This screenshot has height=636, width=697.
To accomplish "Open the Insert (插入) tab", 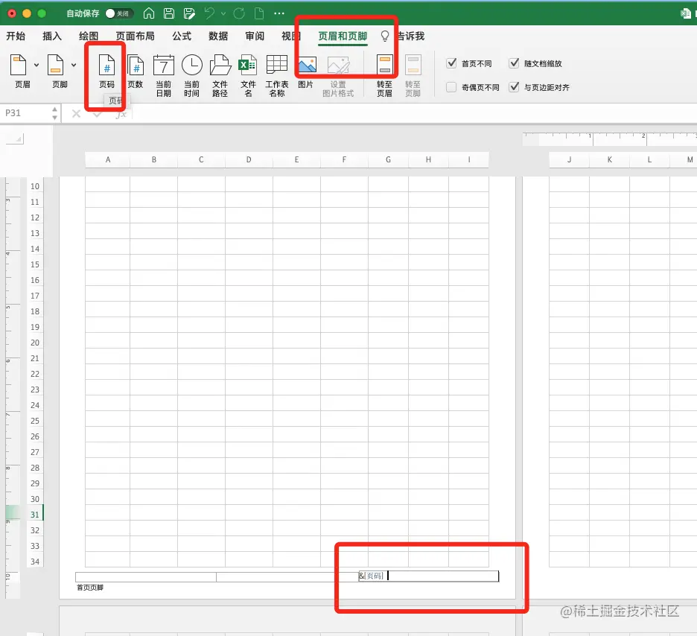I will (52, 36).
